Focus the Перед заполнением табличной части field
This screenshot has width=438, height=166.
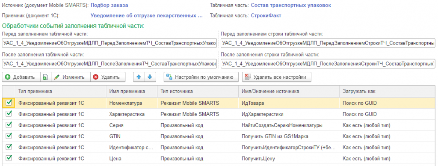[x=110, y=43]
